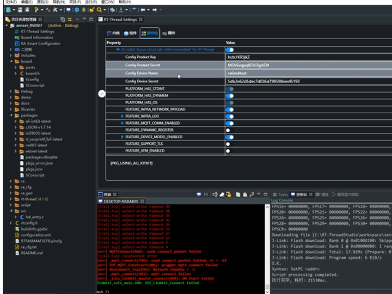
Task: Click Link with Editor in the project explorer
Action: (x=69, y=19)
